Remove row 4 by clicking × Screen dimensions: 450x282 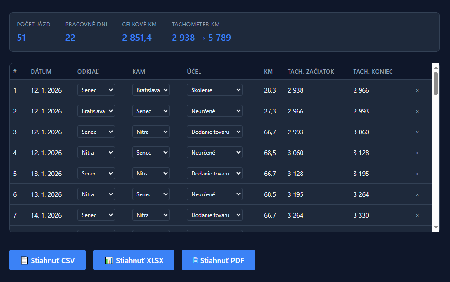click(x=417, y=153)
